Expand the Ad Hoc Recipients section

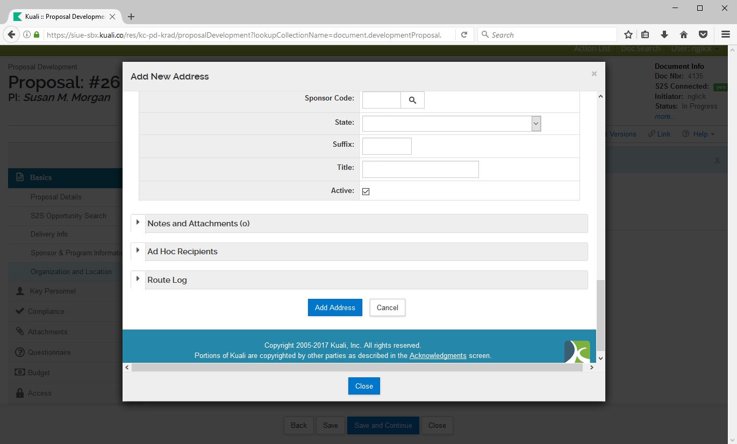(182, 252)
